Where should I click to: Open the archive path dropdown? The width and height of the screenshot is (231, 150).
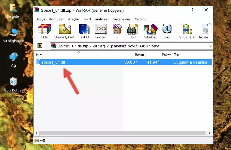tap(210, 46)
